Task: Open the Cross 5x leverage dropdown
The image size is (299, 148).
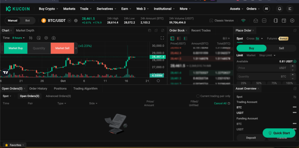Action: [255, 38]
